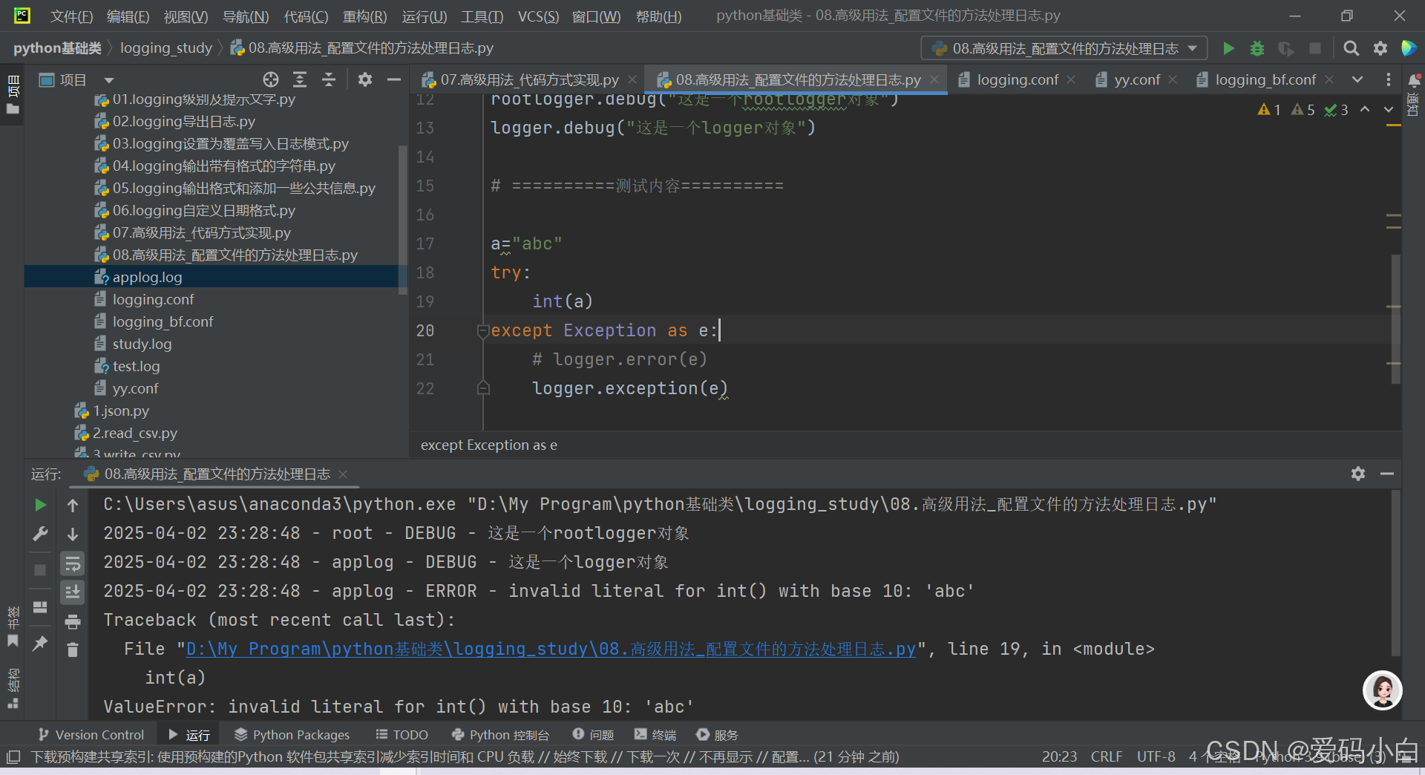The width and height of the screenshot is (1425, 775).
Task: Open the VCS(S) menu
Action: [538, 16]
